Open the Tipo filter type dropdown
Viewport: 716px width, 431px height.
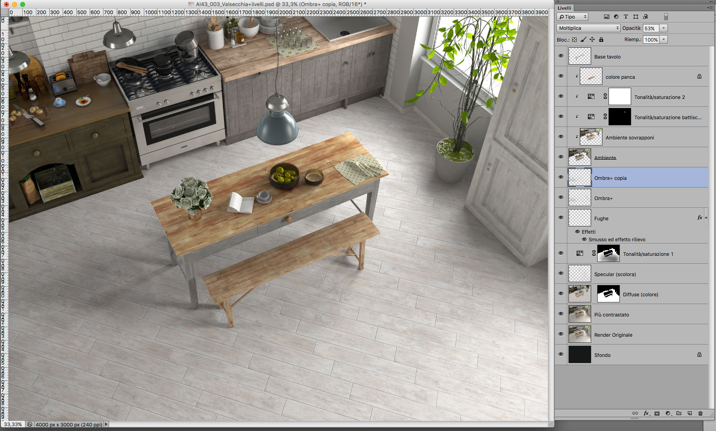572,17
